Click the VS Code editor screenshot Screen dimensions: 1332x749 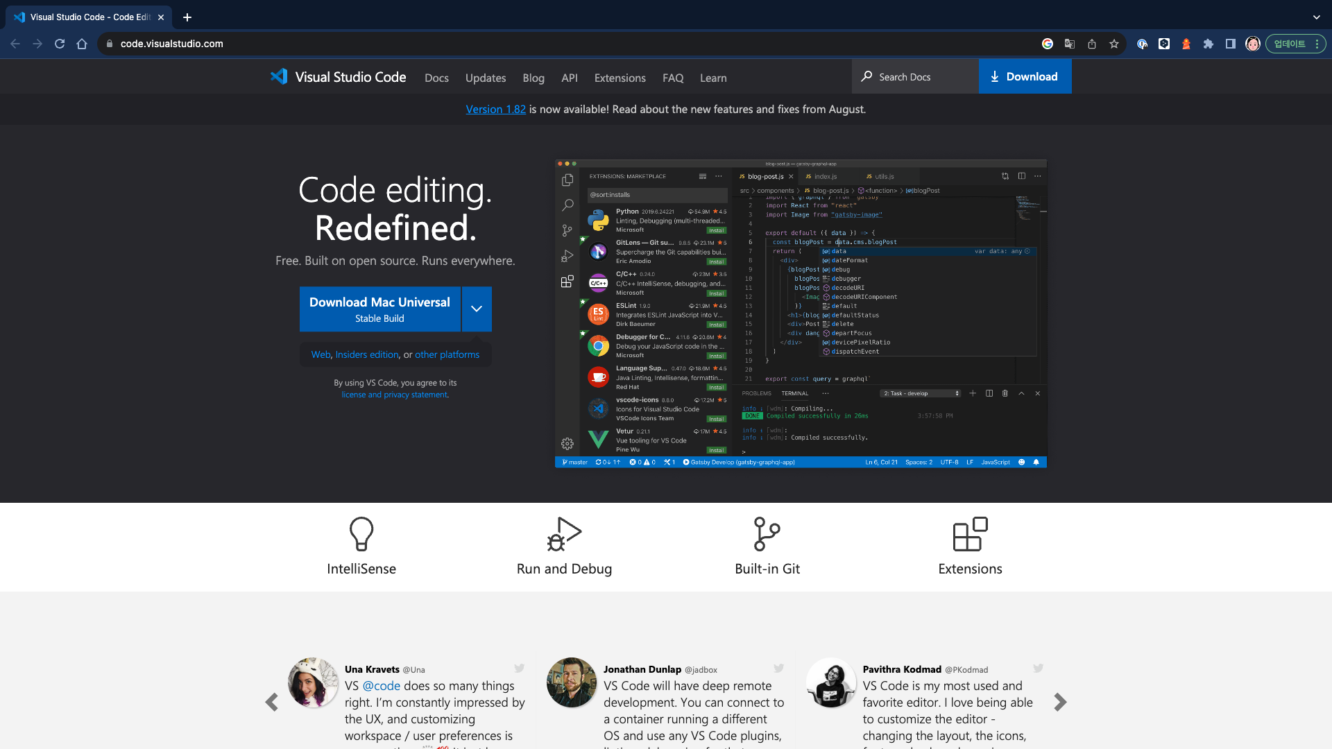pos(801,313)
